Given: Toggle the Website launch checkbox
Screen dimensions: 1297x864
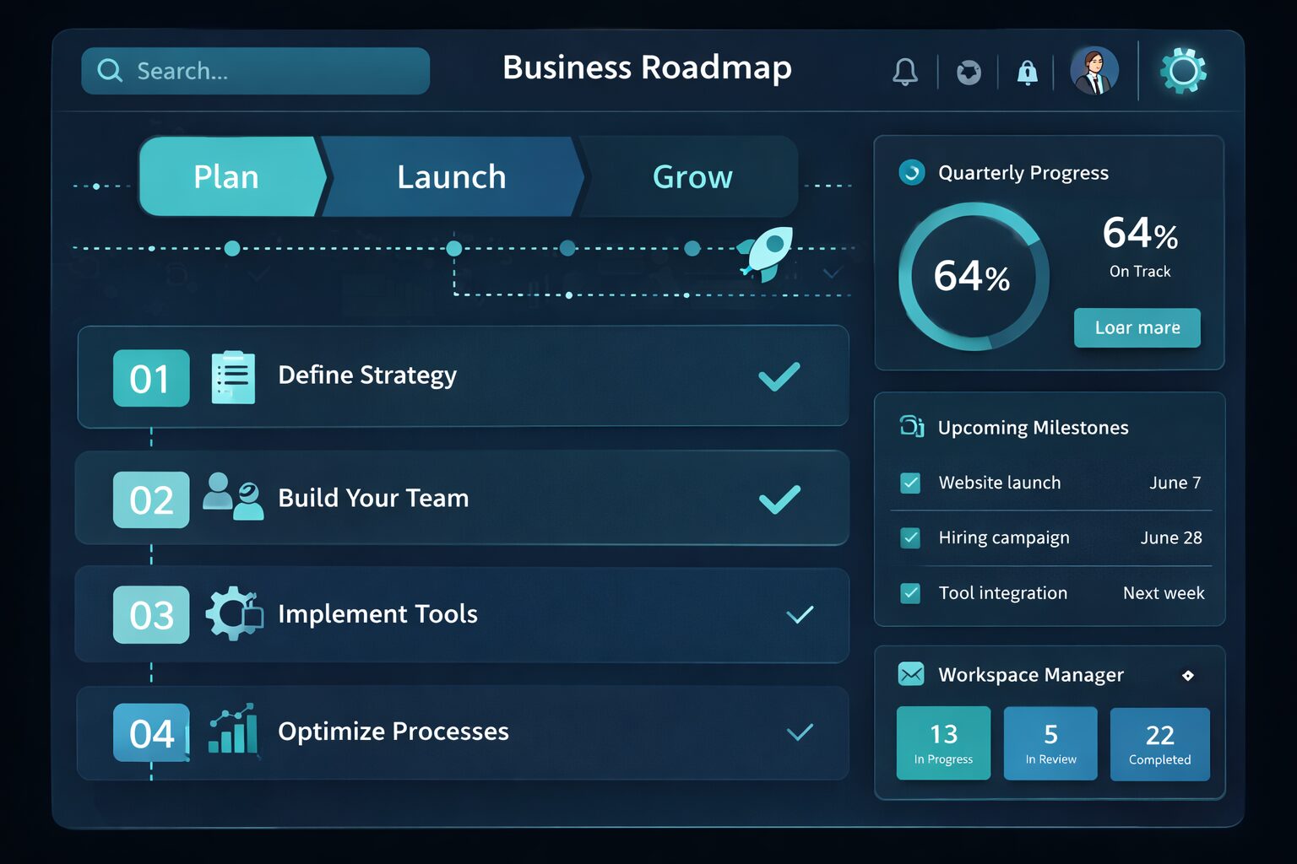Looking at the screenshot, I should pyautogui.click(x=910, y=483).
